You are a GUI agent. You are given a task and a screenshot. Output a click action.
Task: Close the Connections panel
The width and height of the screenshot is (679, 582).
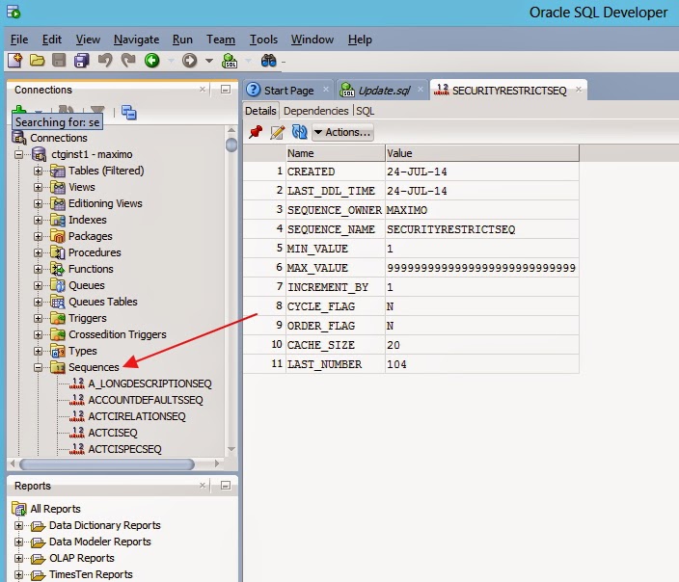(203, 90)
